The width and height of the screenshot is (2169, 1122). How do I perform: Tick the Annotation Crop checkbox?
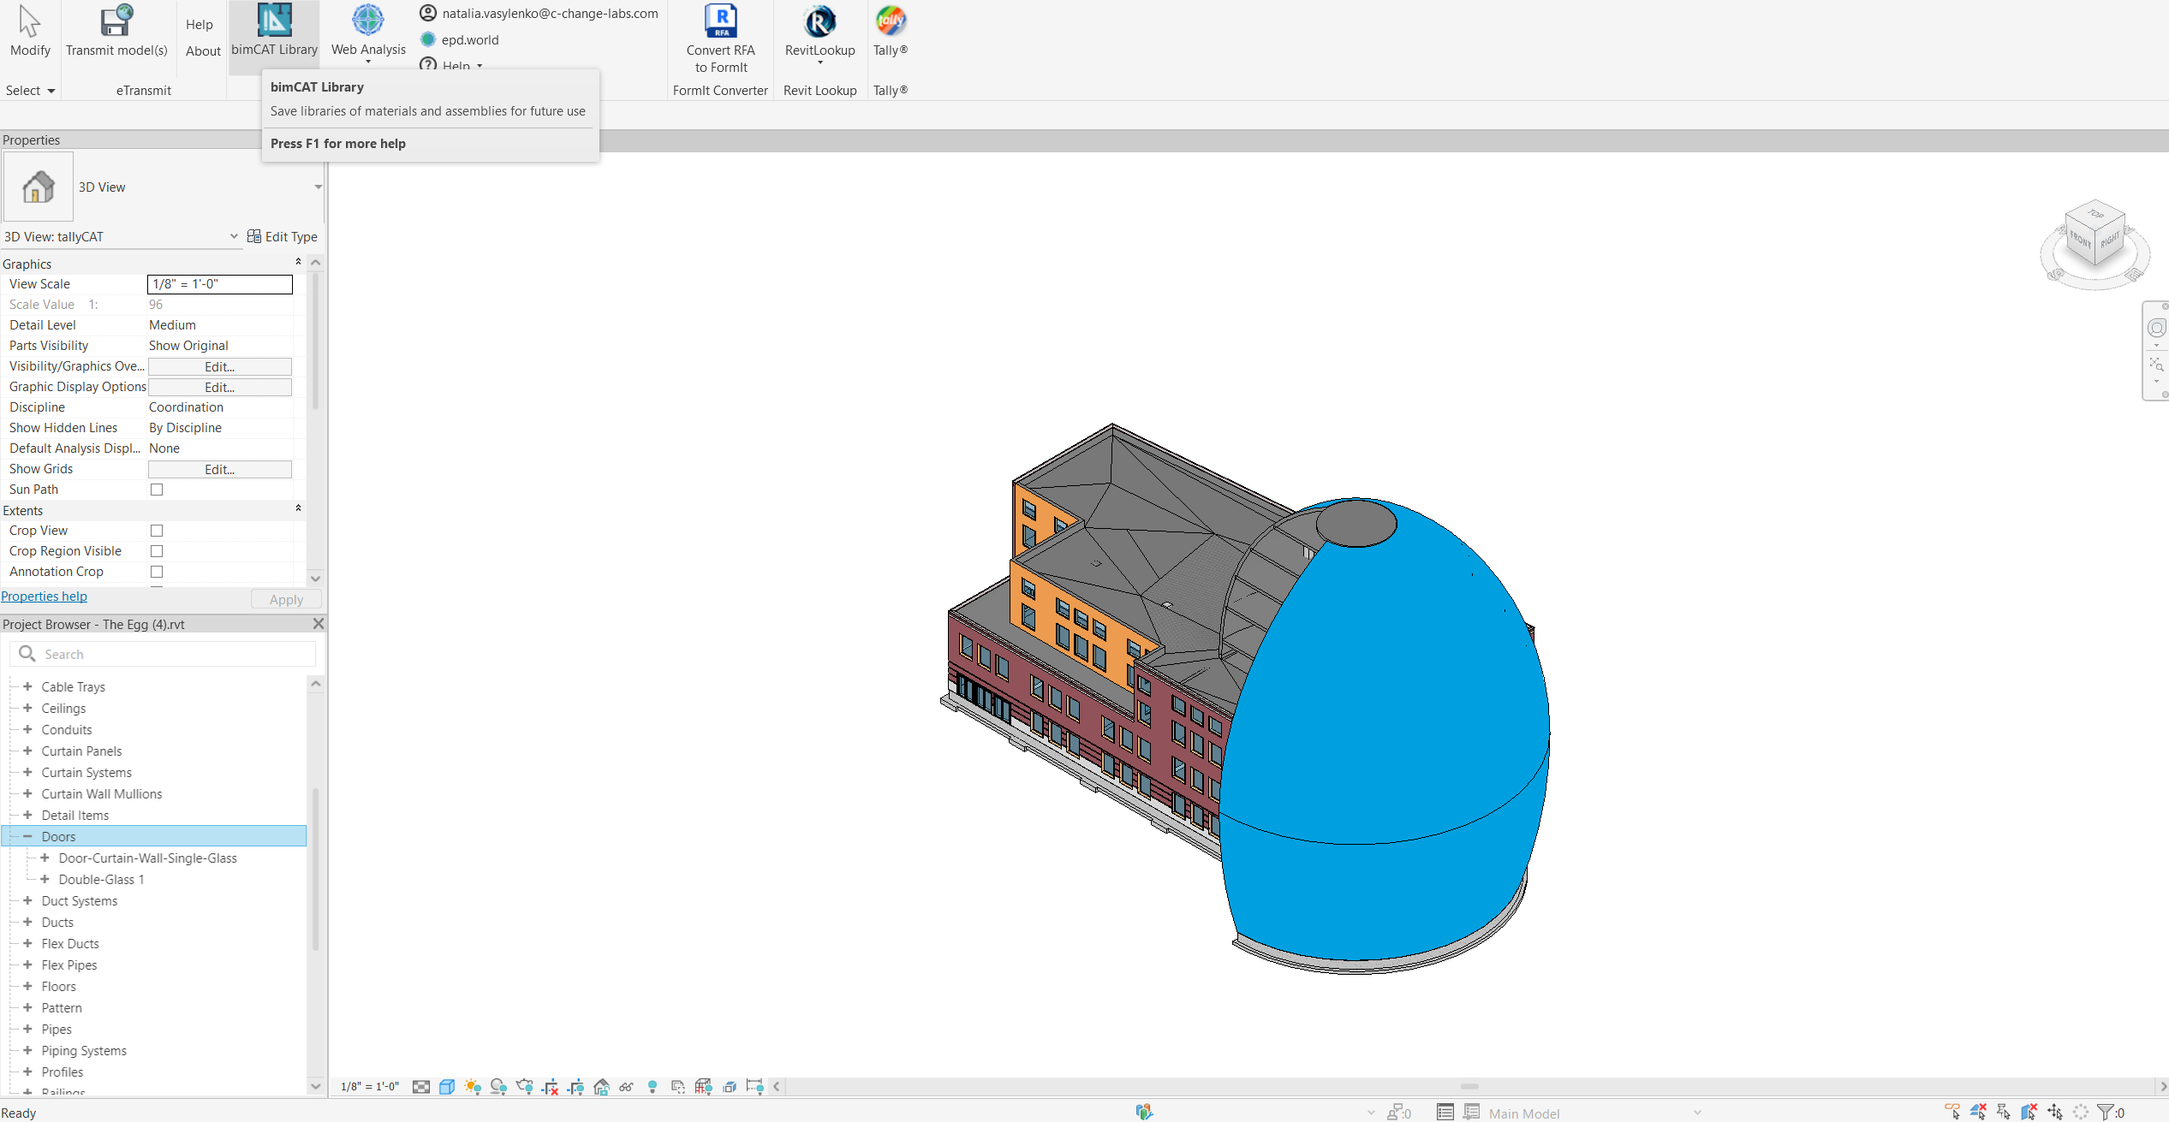pos(157,572)
